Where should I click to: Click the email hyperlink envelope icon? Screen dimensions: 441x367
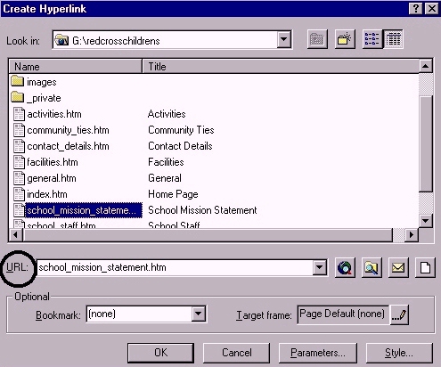tap(398, 268)
